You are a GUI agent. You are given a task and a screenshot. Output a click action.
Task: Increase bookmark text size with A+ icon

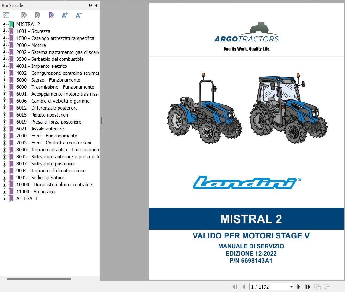pyautogui.click(x=65, y=15)
